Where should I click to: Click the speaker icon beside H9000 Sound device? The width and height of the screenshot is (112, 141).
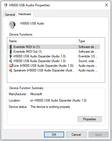tap(11, 61)
